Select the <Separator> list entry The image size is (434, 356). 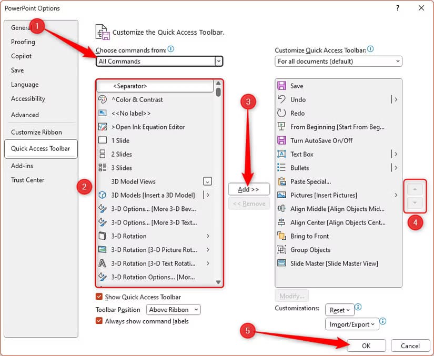[155, 86]
